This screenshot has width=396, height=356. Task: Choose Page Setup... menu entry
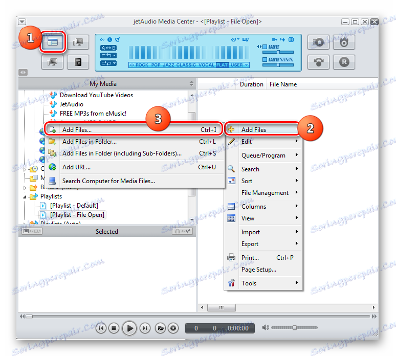263,270
